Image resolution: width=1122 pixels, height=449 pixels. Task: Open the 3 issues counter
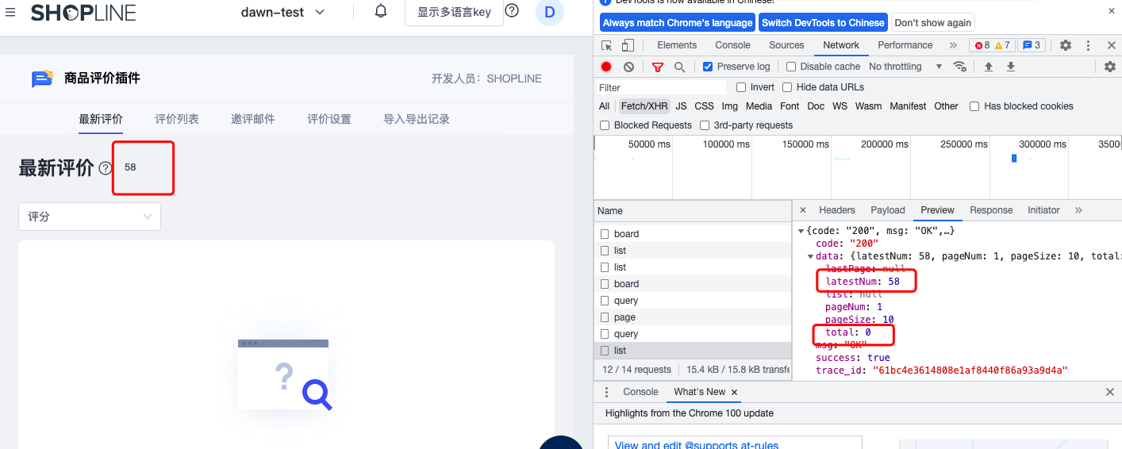pos(1031,45)
